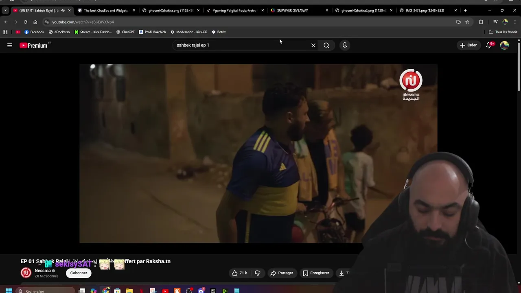Go back in the browser
The image size is (521, 293).
coord(6,22)
